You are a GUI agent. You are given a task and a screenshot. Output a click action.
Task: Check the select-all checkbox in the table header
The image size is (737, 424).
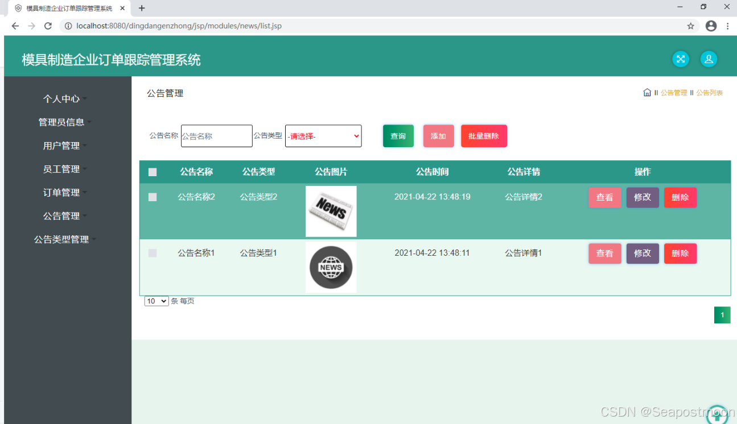(152, 172)
